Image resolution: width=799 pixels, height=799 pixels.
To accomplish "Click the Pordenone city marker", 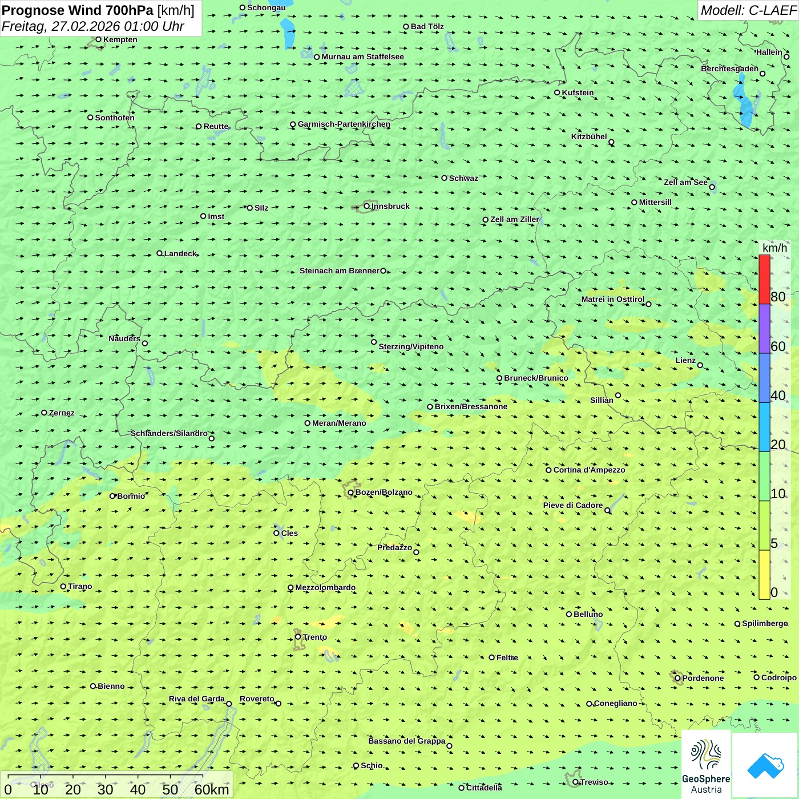I will click(677, 678).
